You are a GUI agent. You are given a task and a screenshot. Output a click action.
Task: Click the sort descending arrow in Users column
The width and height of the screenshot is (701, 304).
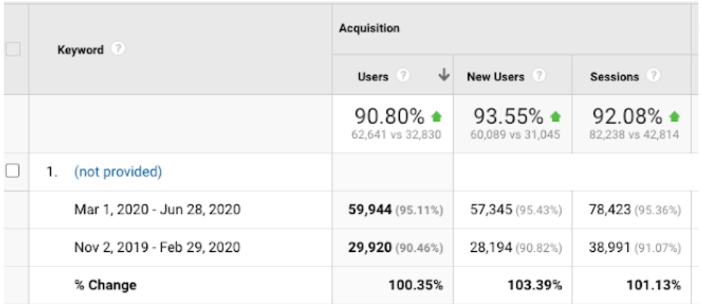(x=444, y=76)
